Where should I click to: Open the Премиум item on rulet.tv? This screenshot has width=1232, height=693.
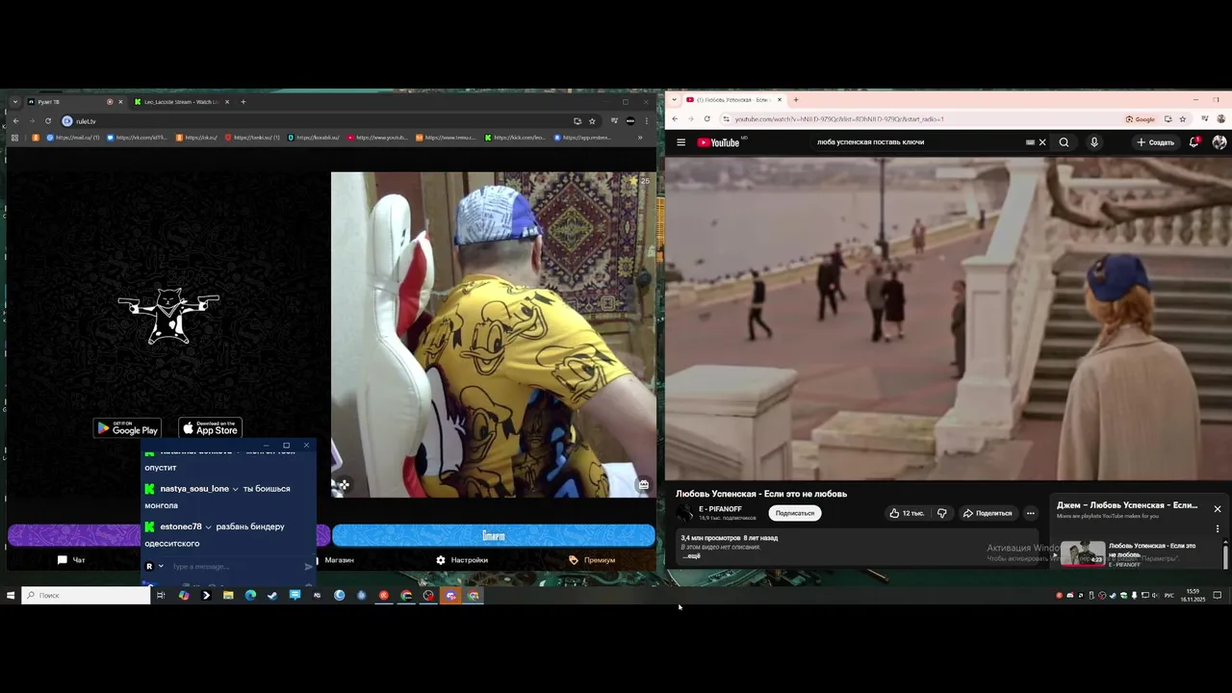coord(592,560)
